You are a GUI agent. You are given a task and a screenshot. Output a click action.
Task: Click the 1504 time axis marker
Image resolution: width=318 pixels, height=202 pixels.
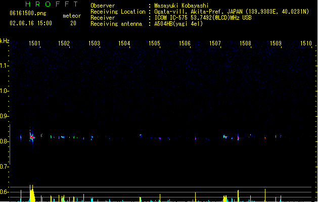point(124,43)
